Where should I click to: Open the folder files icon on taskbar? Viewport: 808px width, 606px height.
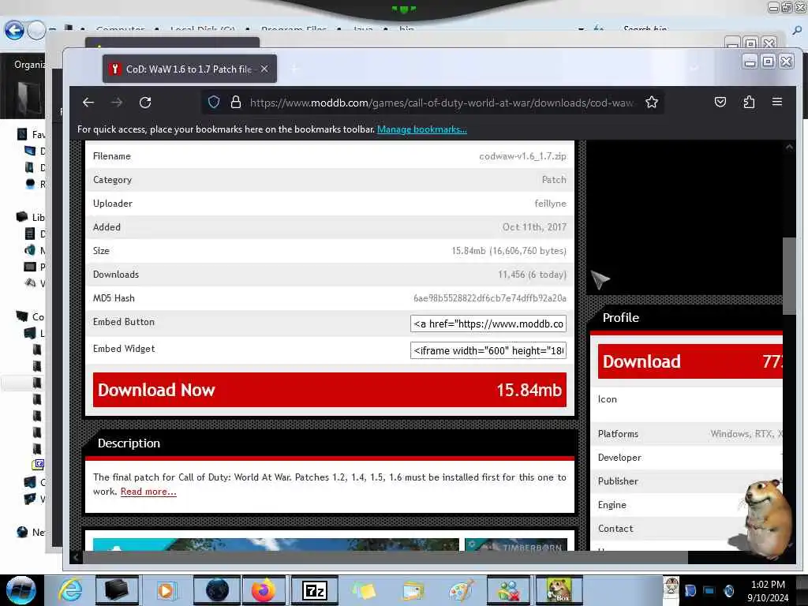413,590
